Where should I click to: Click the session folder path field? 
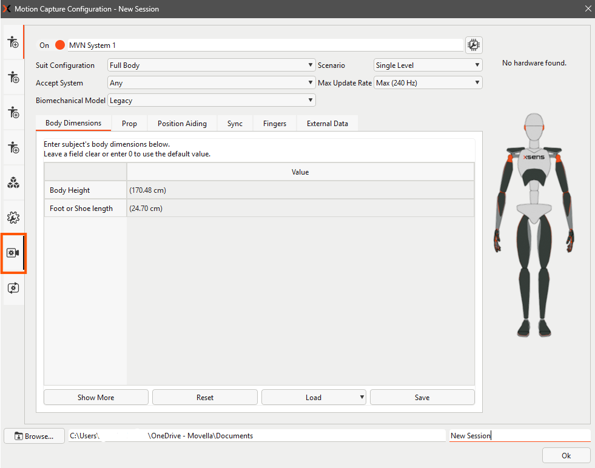(257, 436)
